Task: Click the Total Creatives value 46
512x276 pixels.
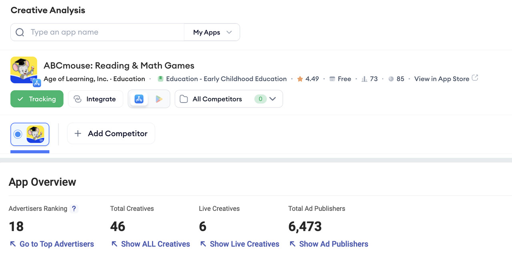Action: tap(118, 226)
